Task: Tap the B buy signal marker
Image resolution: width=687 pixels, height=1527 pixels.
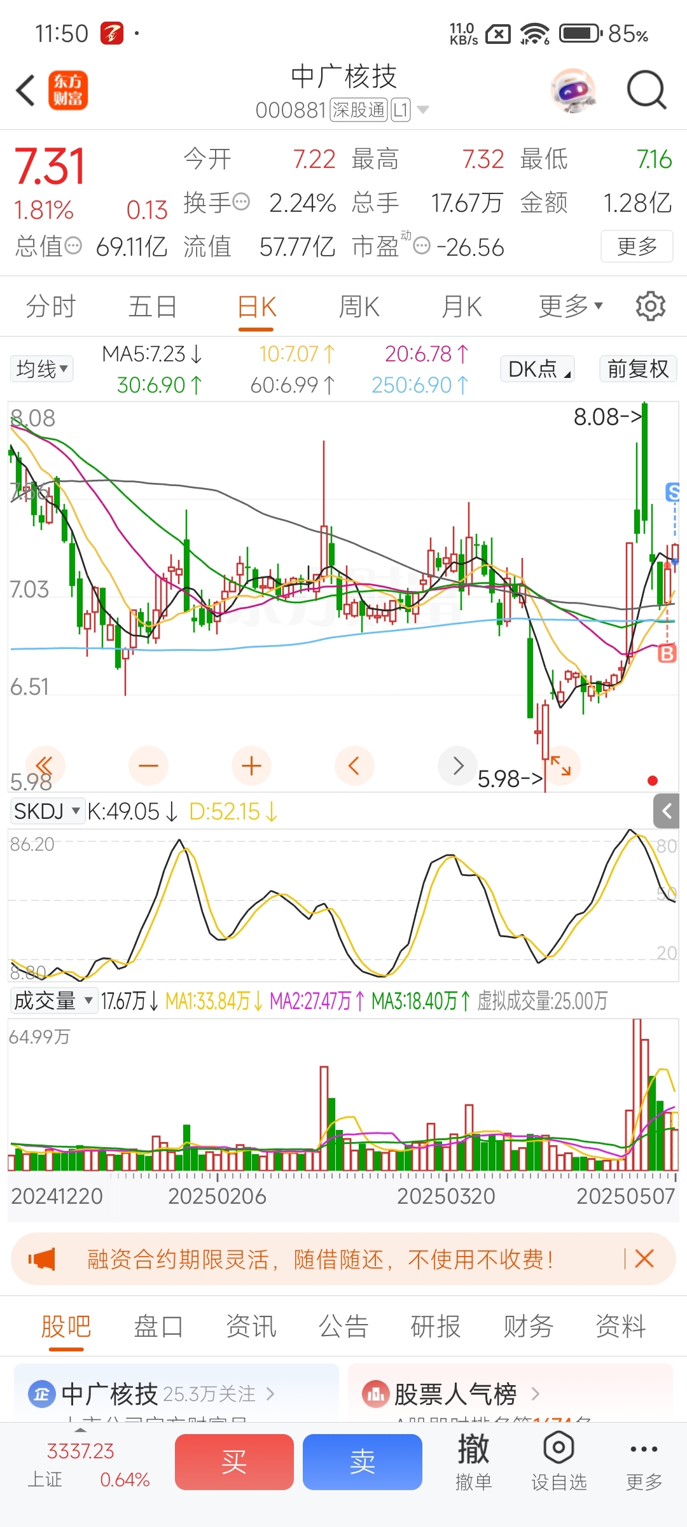Action: 667,653
